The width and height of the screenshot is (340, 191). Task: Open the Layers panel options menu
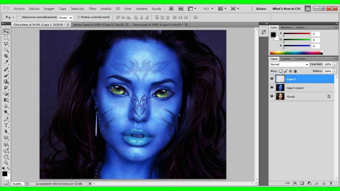coord(335,59)
